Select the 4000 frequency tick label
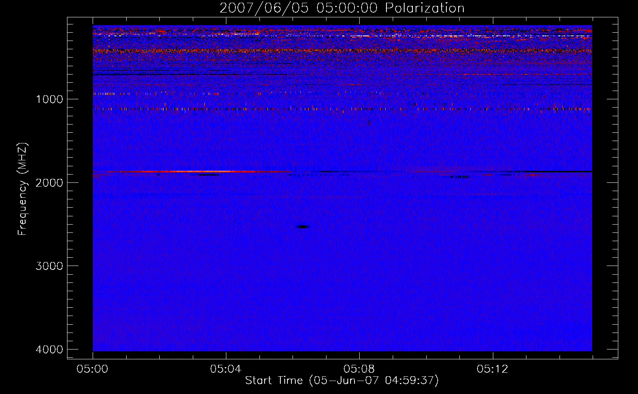Screen dimensions: 638x394 (x=49, y=349)
